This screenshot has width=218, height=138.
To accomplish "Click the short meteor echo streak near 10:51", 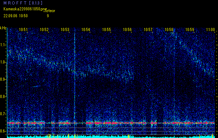I will (x=36, y=86).
